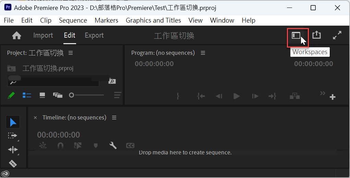Click the Project panel search field
This screenshot has height=178, width=350.
53,82
